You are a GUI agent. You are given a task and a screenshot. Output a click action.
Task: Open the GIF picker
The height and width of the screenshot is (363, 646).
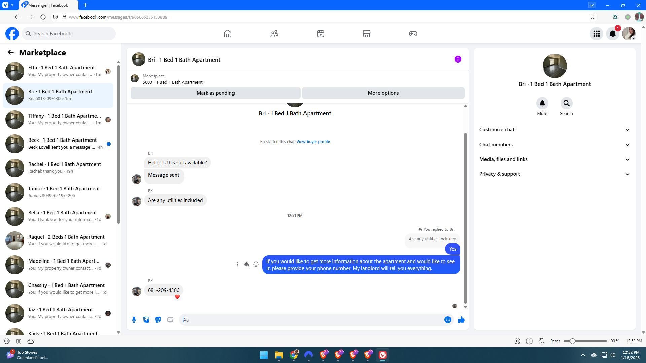click(x=170, y=320)
